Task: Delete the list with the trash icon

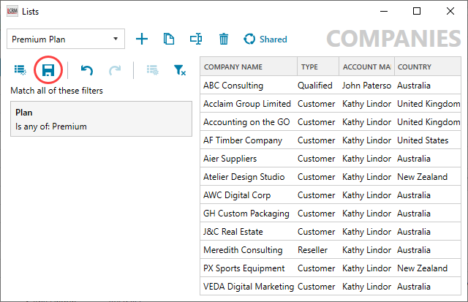Action: coord(223,39)
